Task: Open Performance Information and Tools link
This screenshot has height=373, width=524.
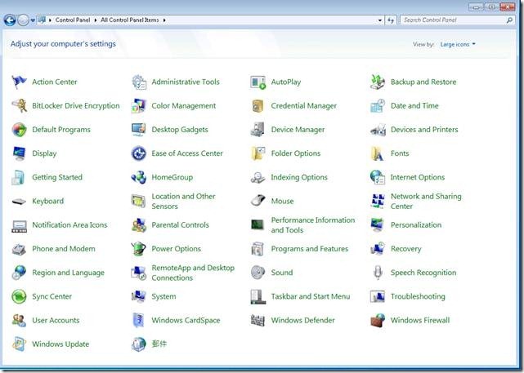Action: [x=313, y=225]
